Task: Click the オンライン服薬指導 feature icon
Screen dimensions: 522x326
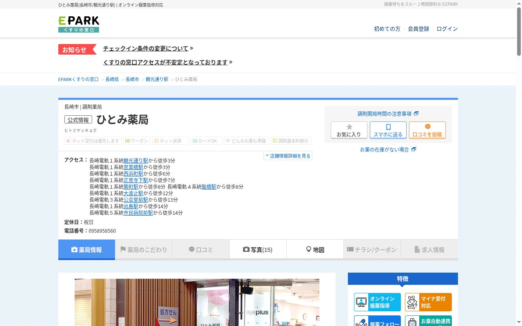Action: click(377, 302)
